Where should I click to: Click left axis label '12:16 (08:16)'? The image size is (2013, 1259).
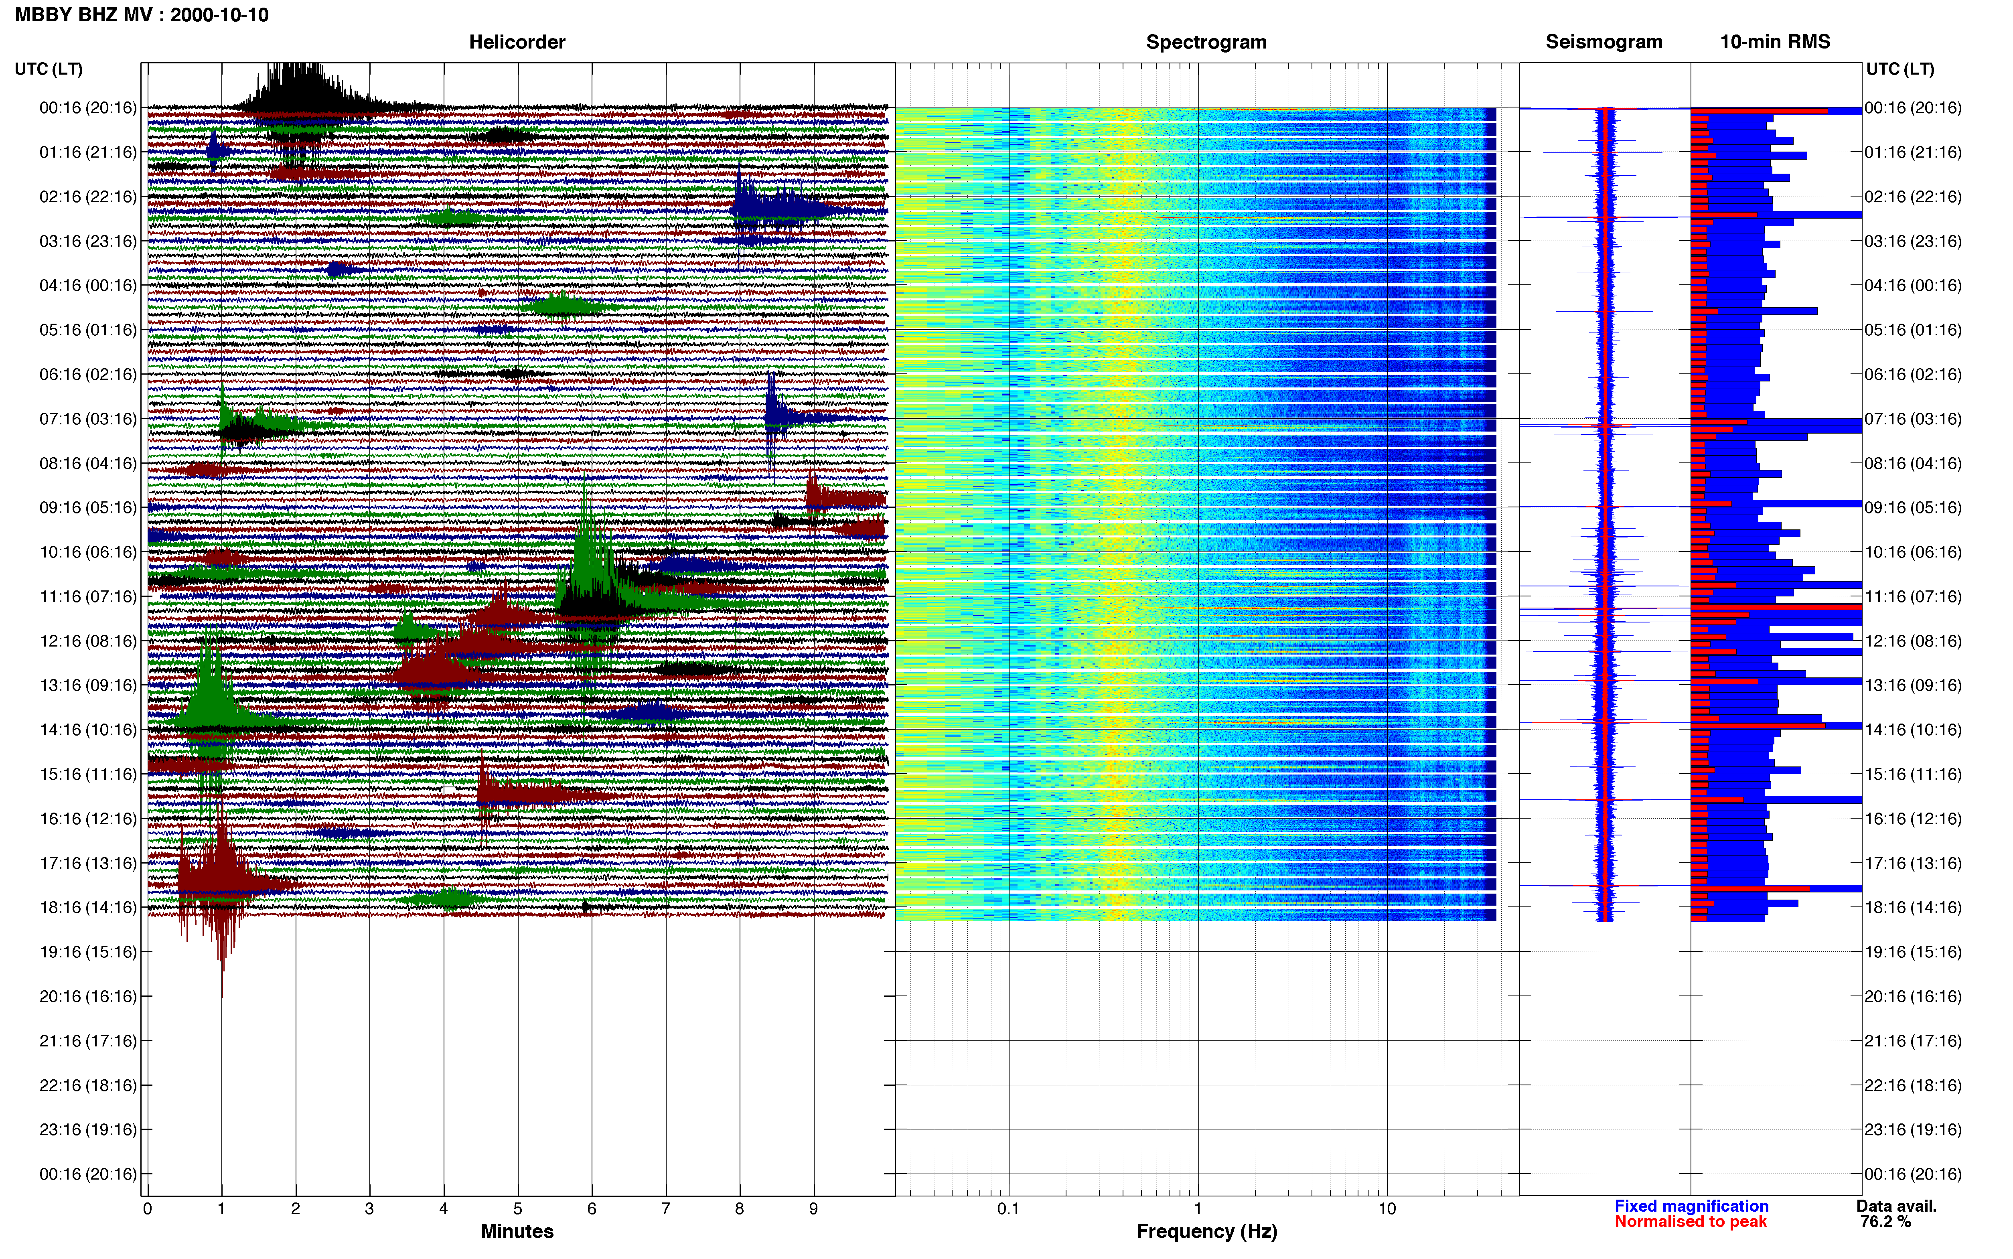click(x=88, y=641)
